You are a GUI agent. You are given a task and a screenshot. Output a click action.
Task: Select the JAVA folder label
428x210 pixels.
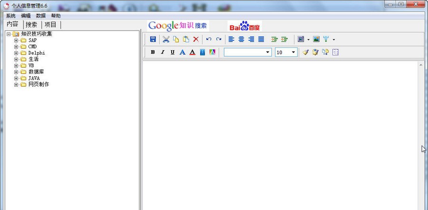point(34,78)
